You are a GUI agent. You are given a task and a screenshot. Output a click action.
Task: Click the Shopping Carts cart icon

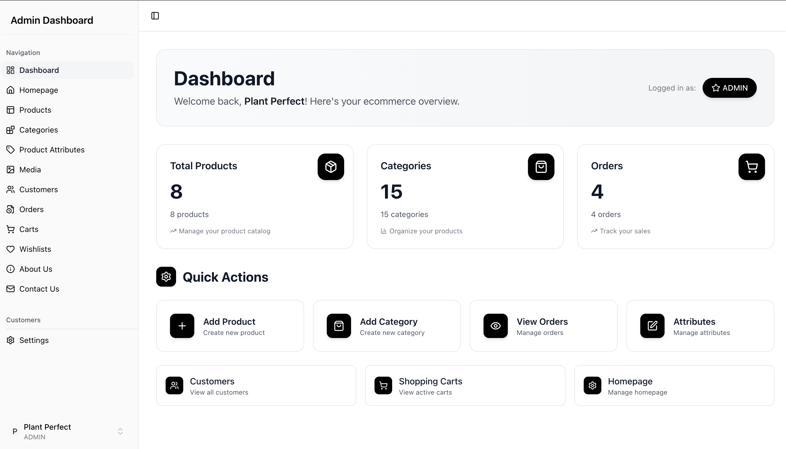pos(383,385)
